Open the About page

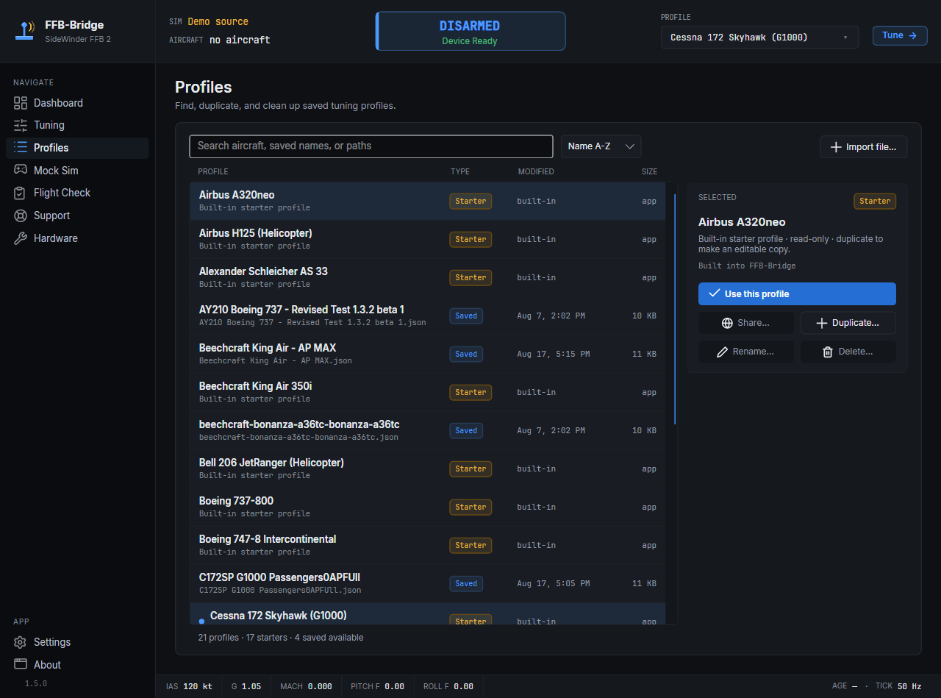(x=77, y=664)
